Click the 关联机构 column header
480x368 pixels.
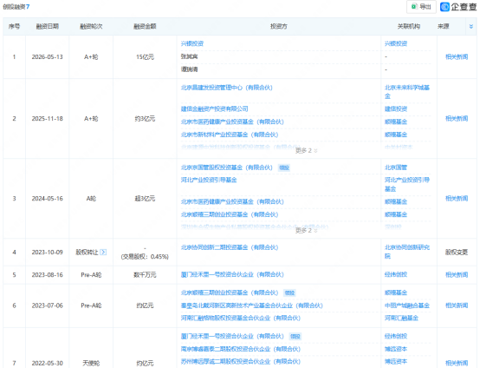409,26
